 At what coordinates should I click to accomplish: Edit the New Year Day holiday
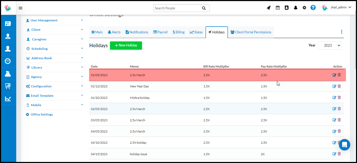(334, 86)
